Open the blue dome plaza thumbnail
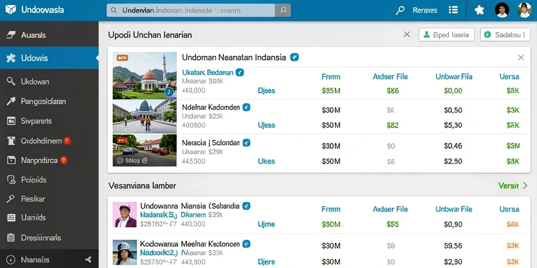The width and height of the screenshot is (537, 268). (x=145, y=117)
